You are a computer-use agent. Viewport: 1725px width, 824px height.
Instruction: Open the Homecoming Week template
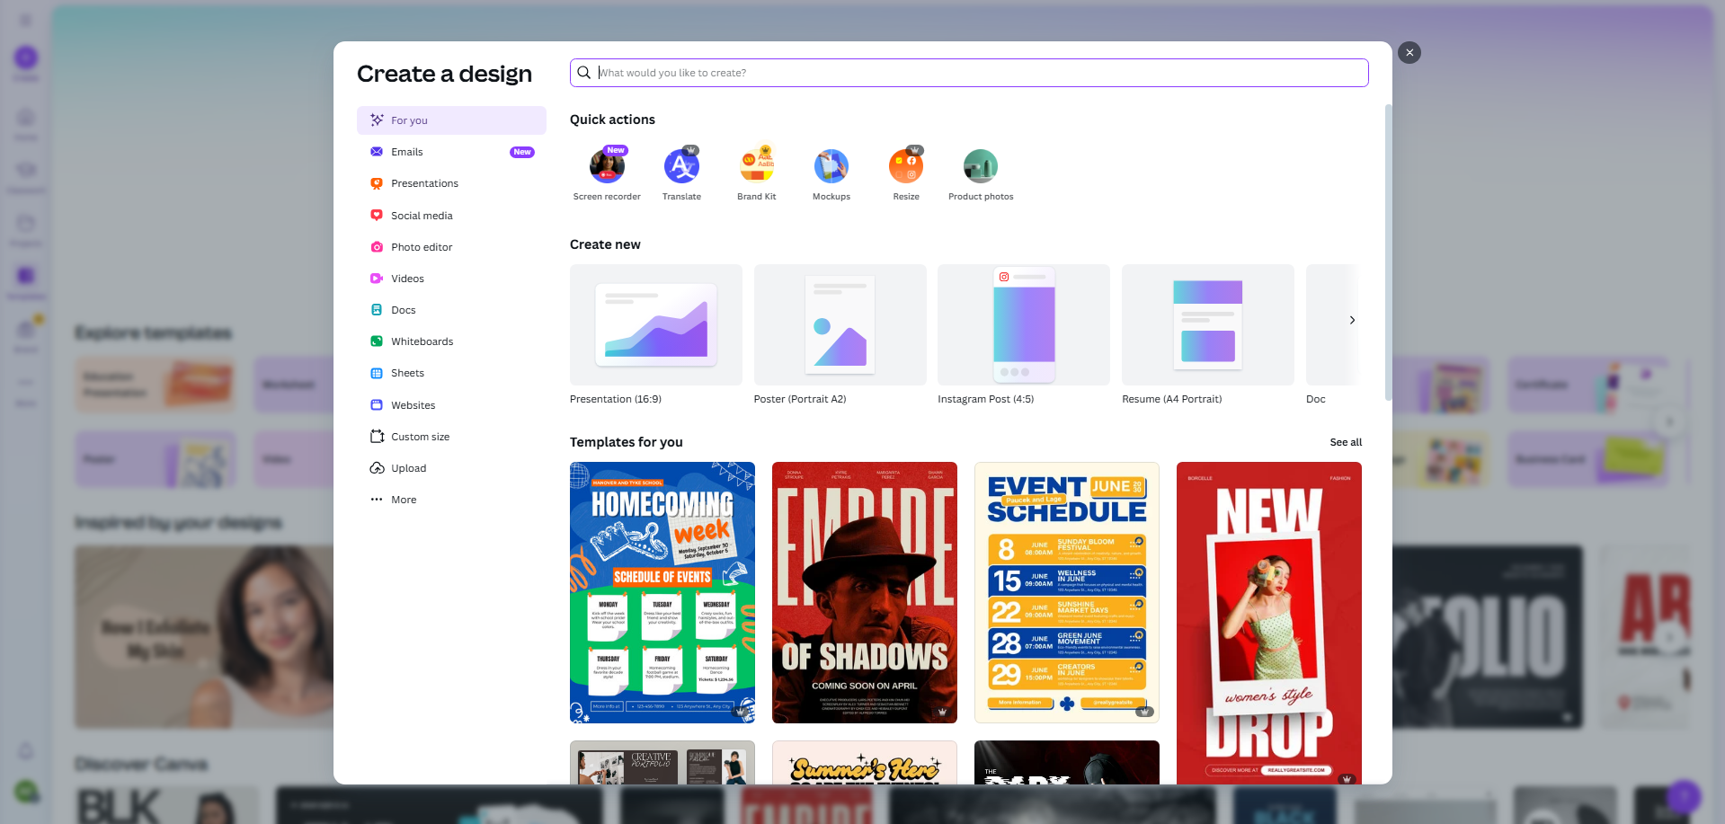[662, 592]
